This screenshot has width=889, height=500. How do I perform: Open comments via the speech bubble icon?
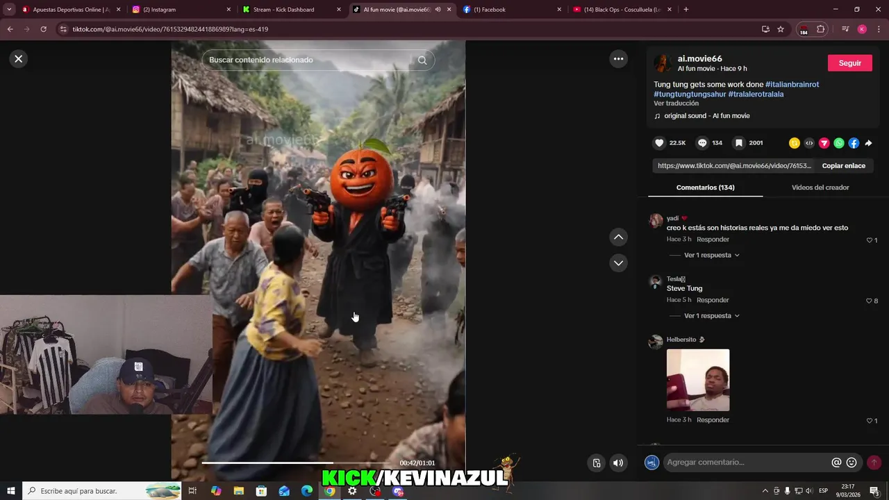(702, 143)
